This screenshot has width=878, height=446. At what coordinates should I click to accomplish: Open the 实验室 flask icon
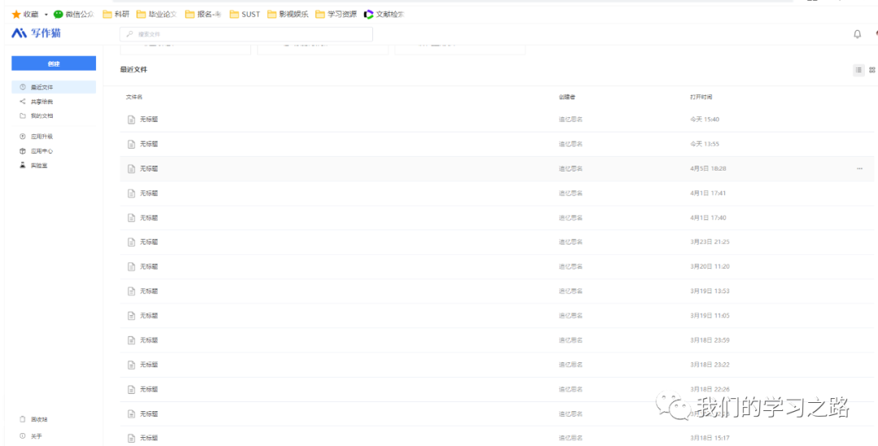tap(23, 165)
